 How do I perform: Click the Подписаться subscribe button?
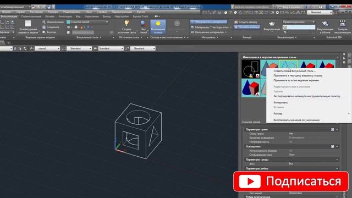[x=291, y=182]
